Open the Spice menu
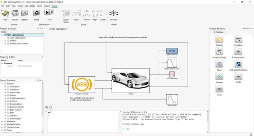 pyautogui.click(x=40, y=6)
